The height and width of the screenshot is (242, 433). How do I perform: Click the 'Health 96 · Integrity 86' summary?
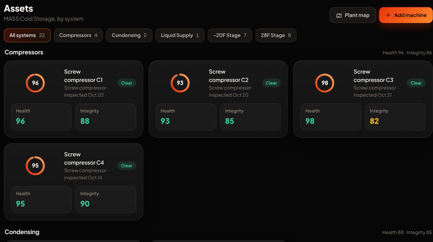pyautogui.click(x=407, y=53)
